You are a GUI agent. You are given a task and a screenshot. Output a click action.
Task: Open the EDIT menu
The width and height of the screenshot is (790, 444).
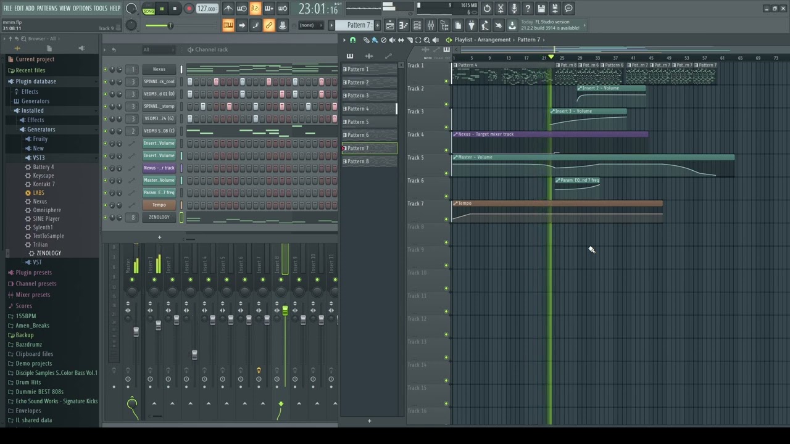tap(19, 8)
